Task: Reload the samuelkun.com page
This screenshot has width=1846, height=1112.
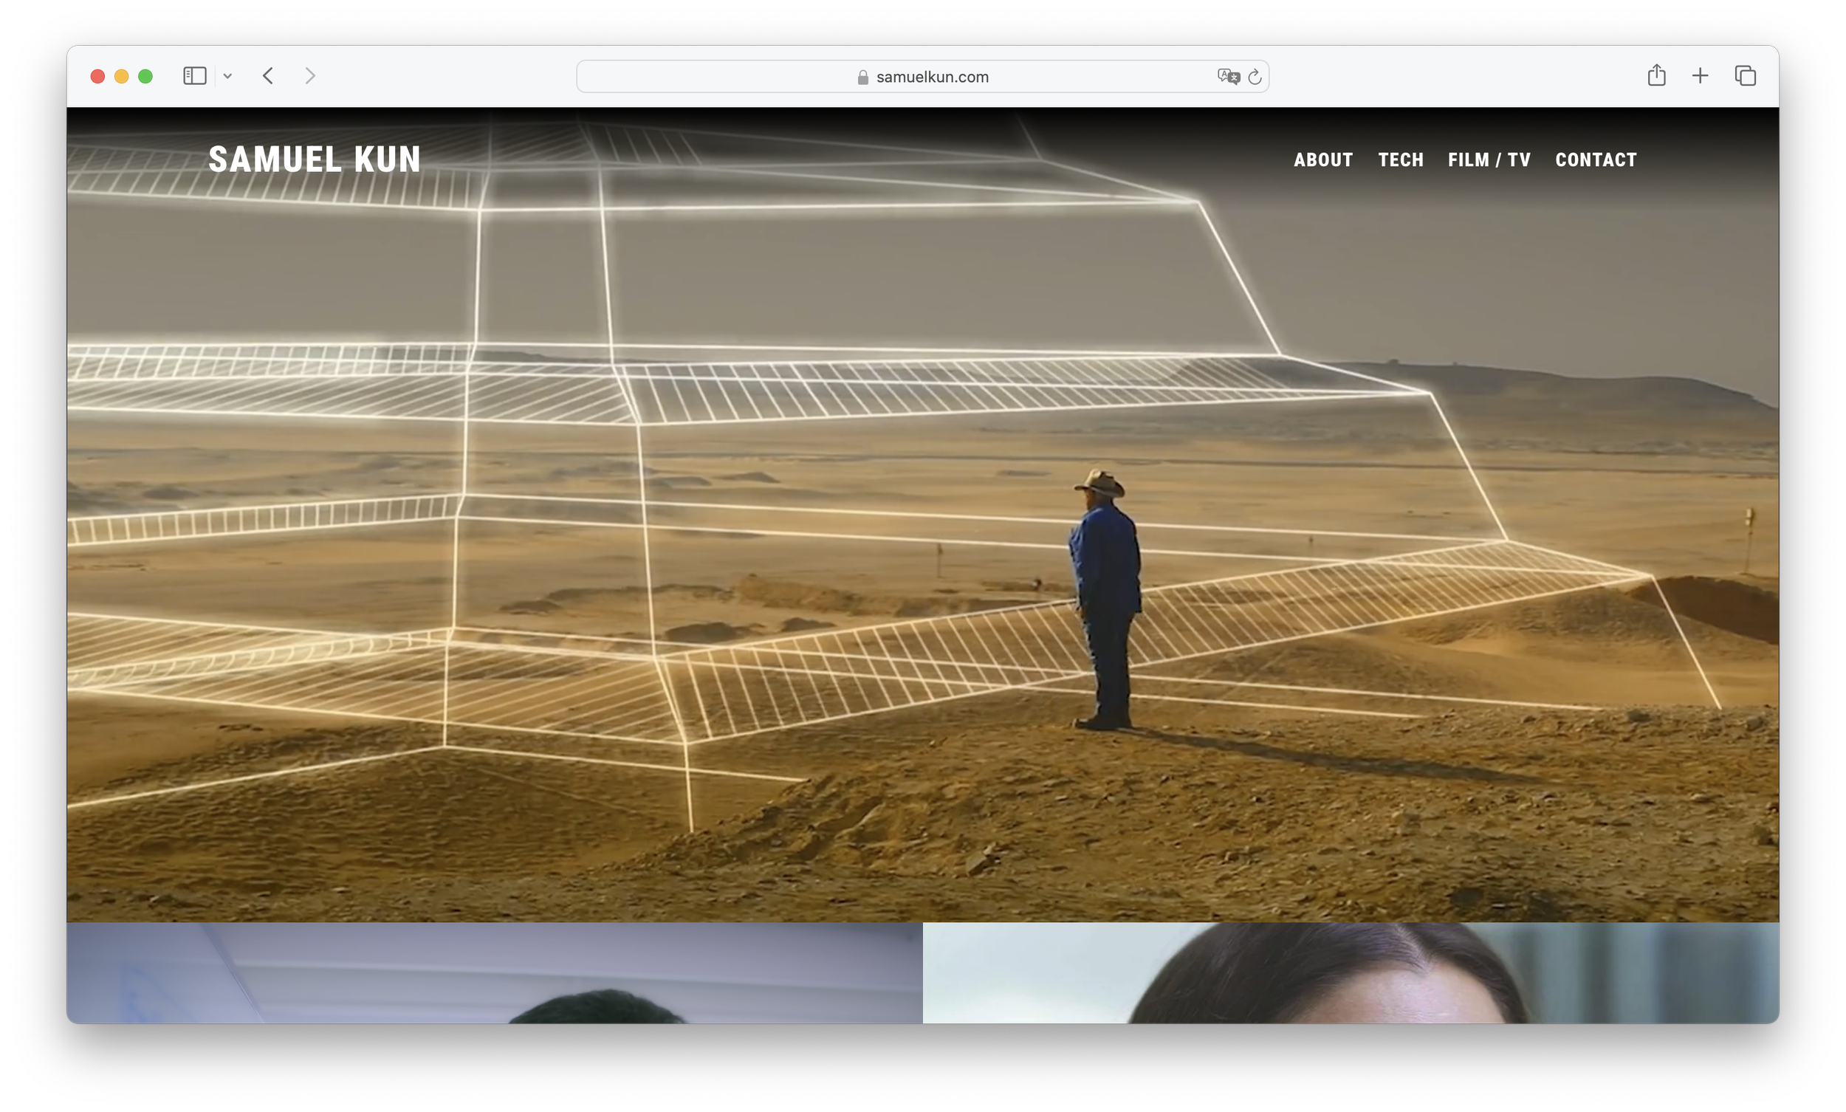Action: (x=1255, y=75)
